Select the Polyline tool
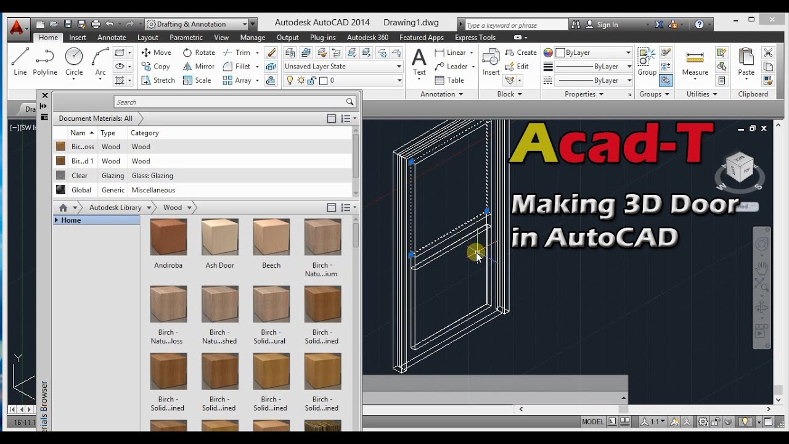The width and height of the screenshot is (789, 444). (45, 62)
